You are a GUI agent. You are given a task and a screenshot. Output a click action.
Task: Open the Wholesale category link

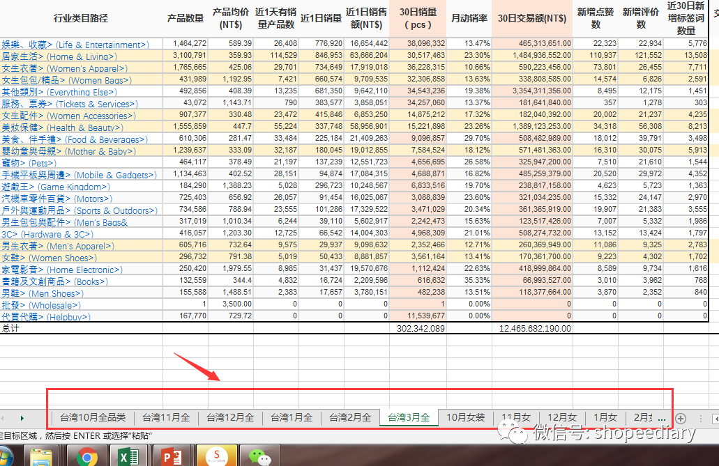41,305
